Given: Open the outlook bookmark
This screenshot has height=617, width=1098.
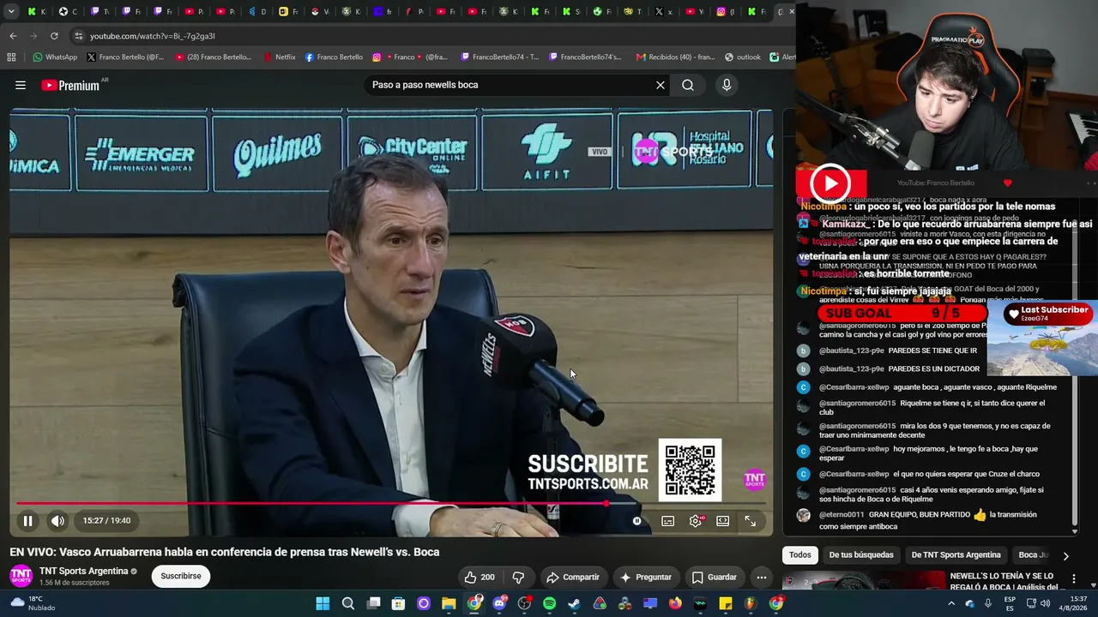Looking at the screenshot, I should click(x=742, y=57).
